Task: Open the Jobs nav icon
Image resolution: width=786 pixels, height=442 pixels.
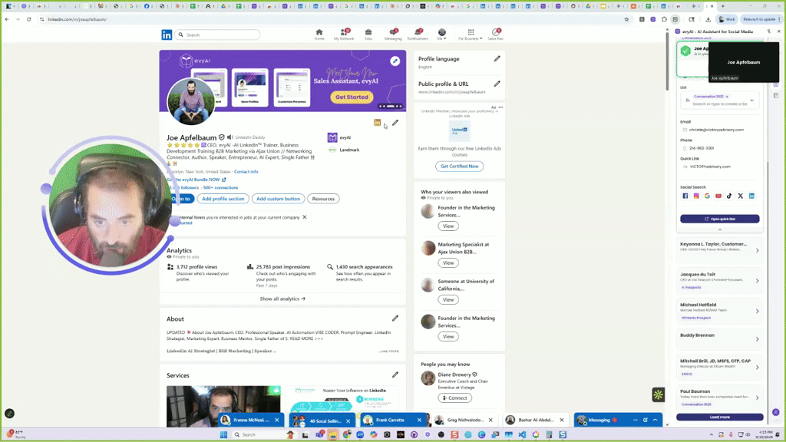Action: tap(368, 35)
